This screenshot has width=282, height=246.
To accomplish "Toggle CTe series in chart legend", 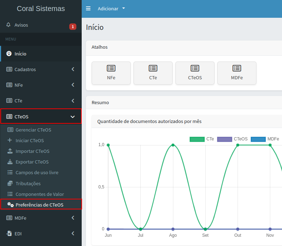I will click(202, 139).
